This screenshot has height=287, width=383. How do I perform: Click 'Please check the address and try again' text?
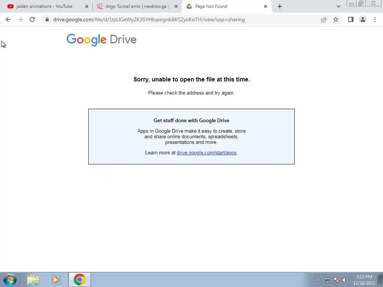coord(191,93)
